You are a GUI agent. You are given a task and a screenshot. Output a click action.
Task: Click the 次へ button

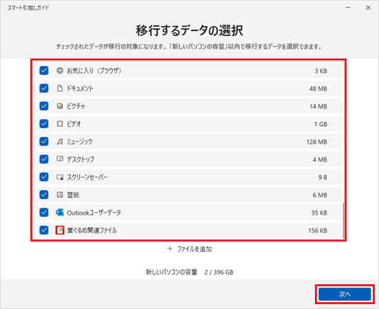[x=345, y=294]
